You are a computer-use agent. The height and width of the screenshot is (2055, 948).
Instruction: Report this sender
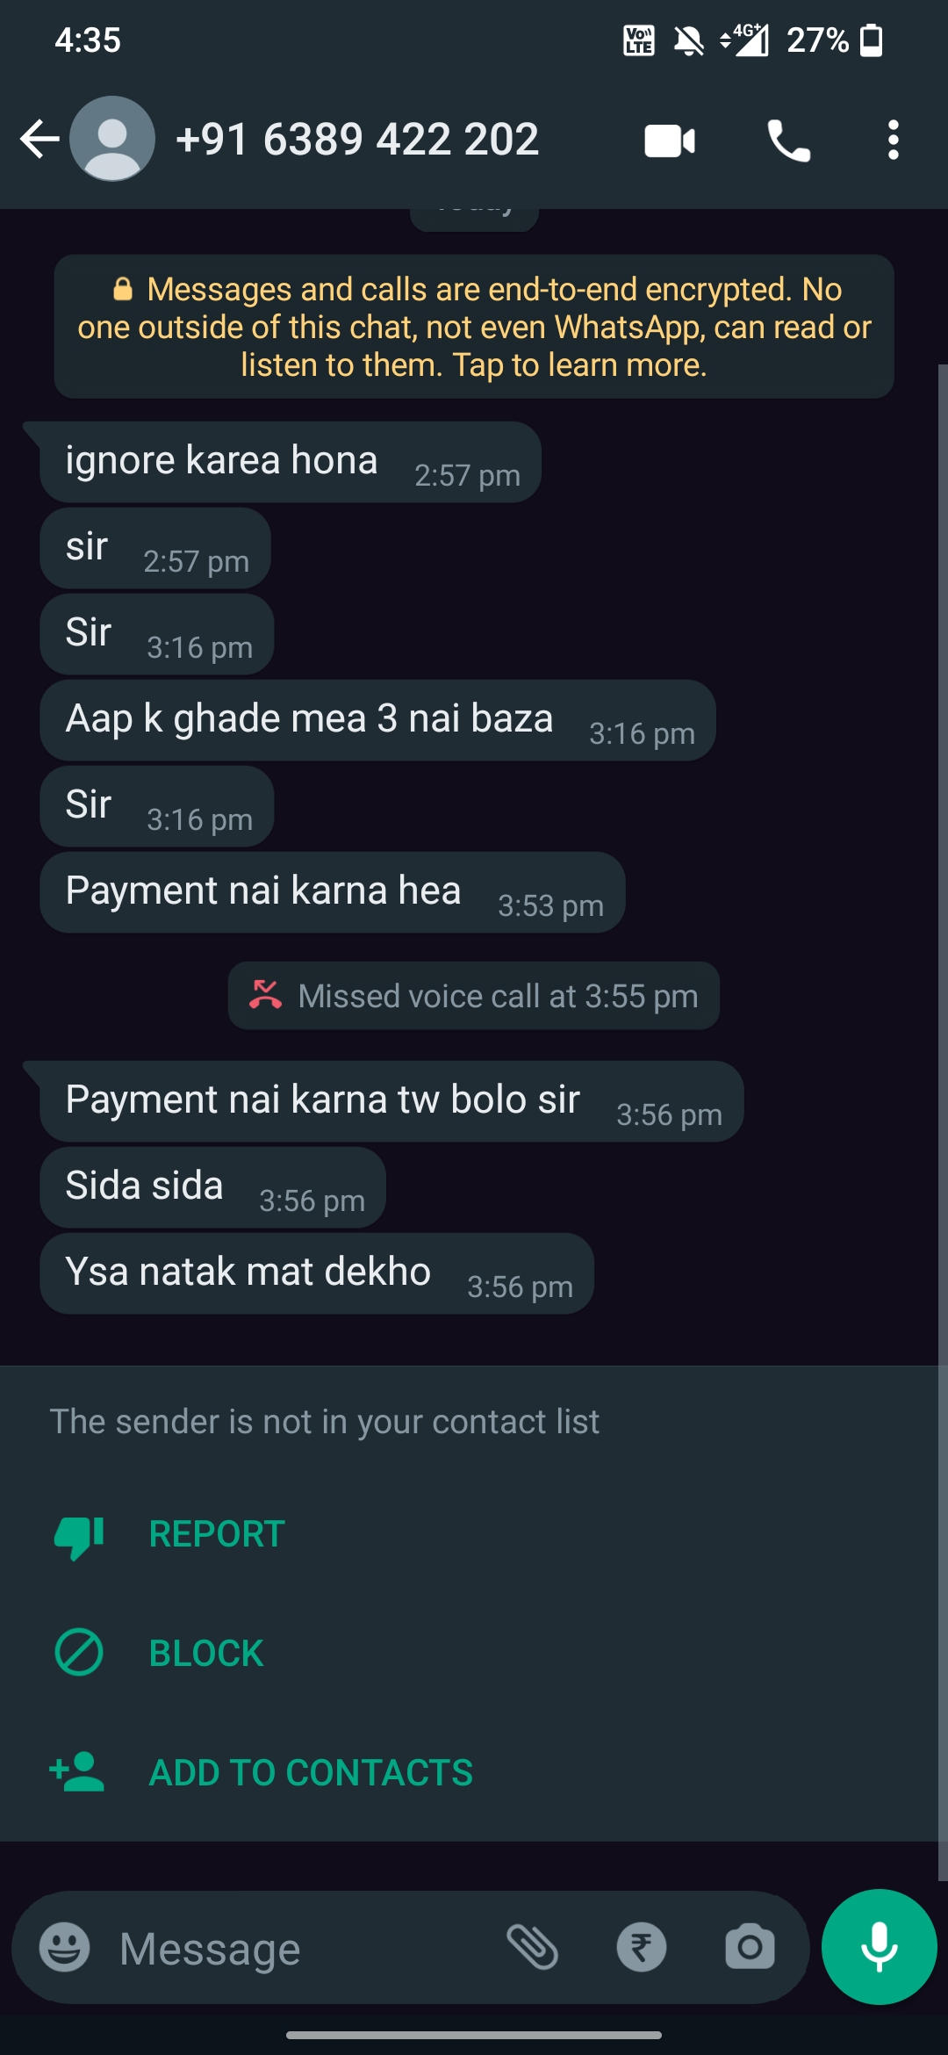[217, 1534]
